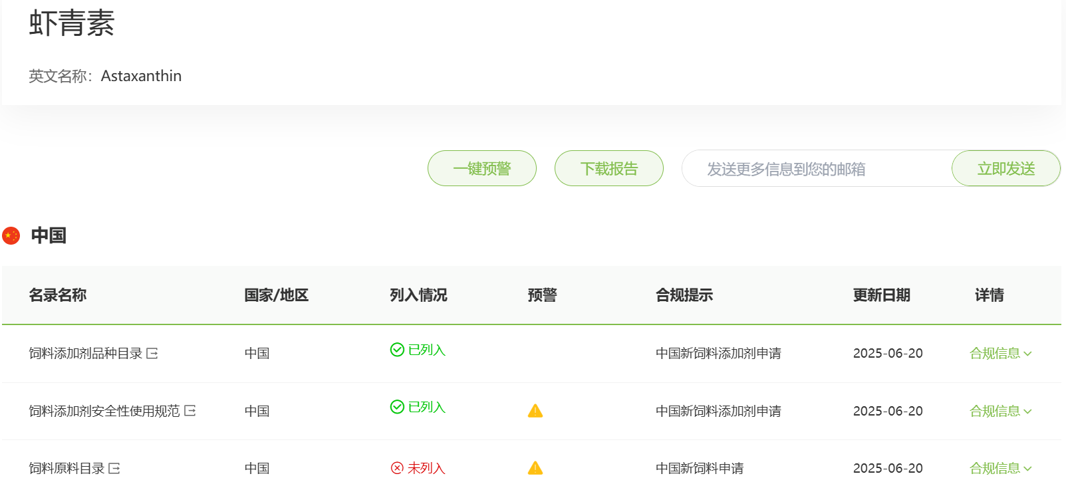1066x490 pixels.
Task: Open external link icon beside 饲料添加剂安全性使用规范
Action: pos(190,411)
